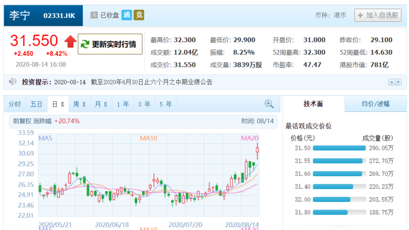Open the 均价/波幅 panel tab
Image resolution: width=409 pixels, height=230 pixels.
click(x=375, y=104)
